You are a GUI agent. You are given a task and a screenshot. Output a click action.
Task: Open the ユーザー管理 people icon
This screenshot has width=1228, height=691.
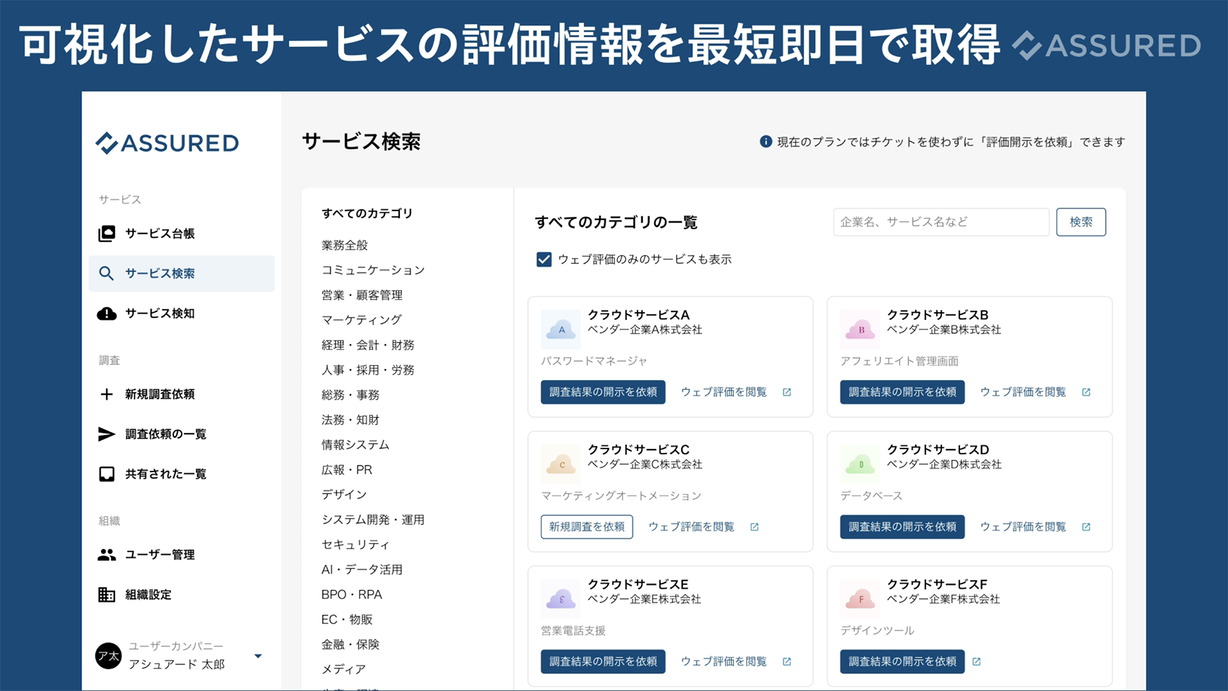pyautogui.click(x=107, y=555)
